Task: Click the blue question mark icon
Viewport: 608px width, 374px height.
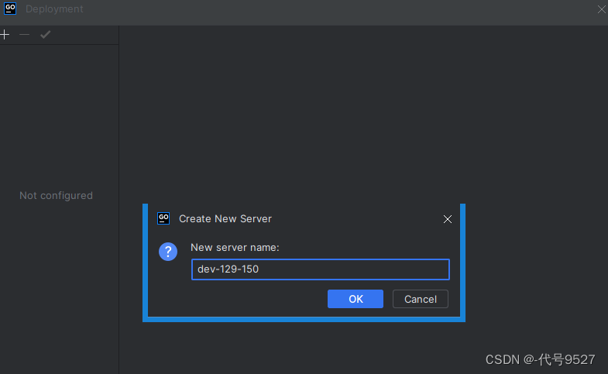Action: click(x=168, y=252)
